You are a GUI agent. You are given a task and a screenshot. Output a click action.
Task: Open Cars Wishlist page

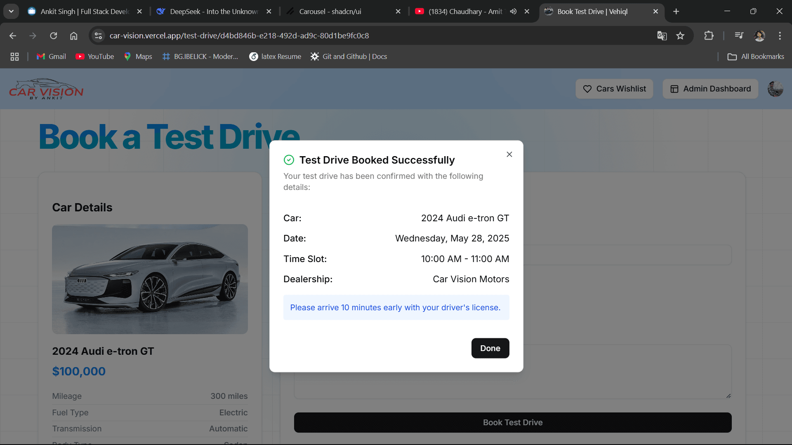point(614,89)
